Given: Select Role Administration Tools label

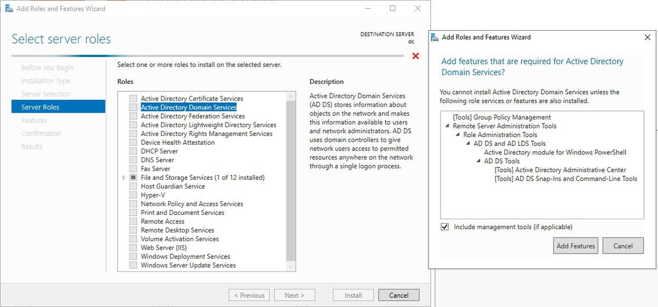Looking at the screenshot, I should point(500,135).
